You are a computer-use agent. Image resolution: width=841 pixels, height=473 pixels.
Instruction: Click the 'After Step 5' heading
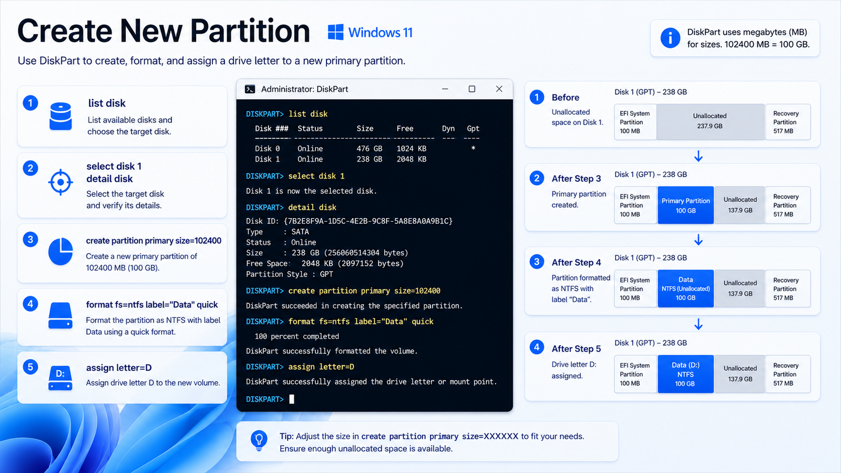(576, 348)
